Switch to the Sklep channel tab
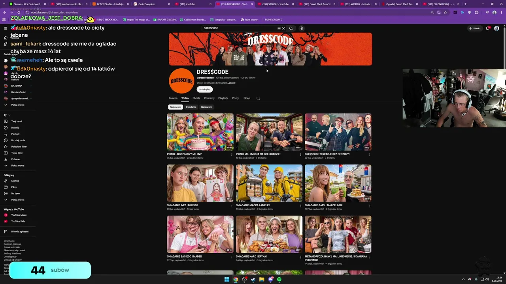 (x=247, y=98)
